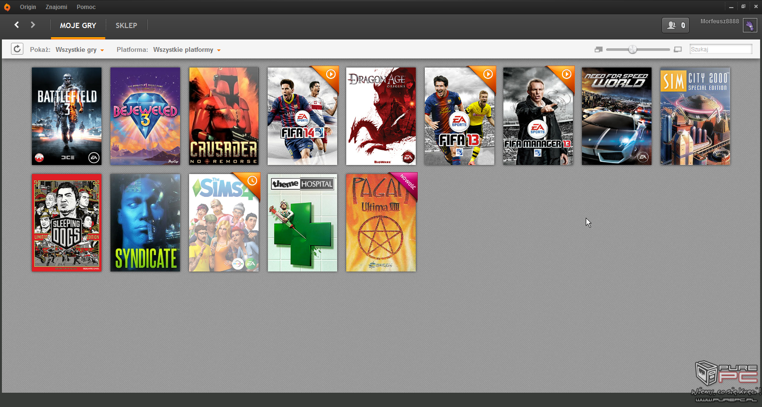Image resolution: width=762 pixels, height=407 pixels.
Task: Open the Pomoc menu
Action: (x=86, y=7)
